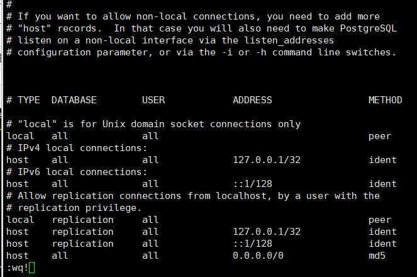Click listen_addresses in the comment text

tap(289, 40)
